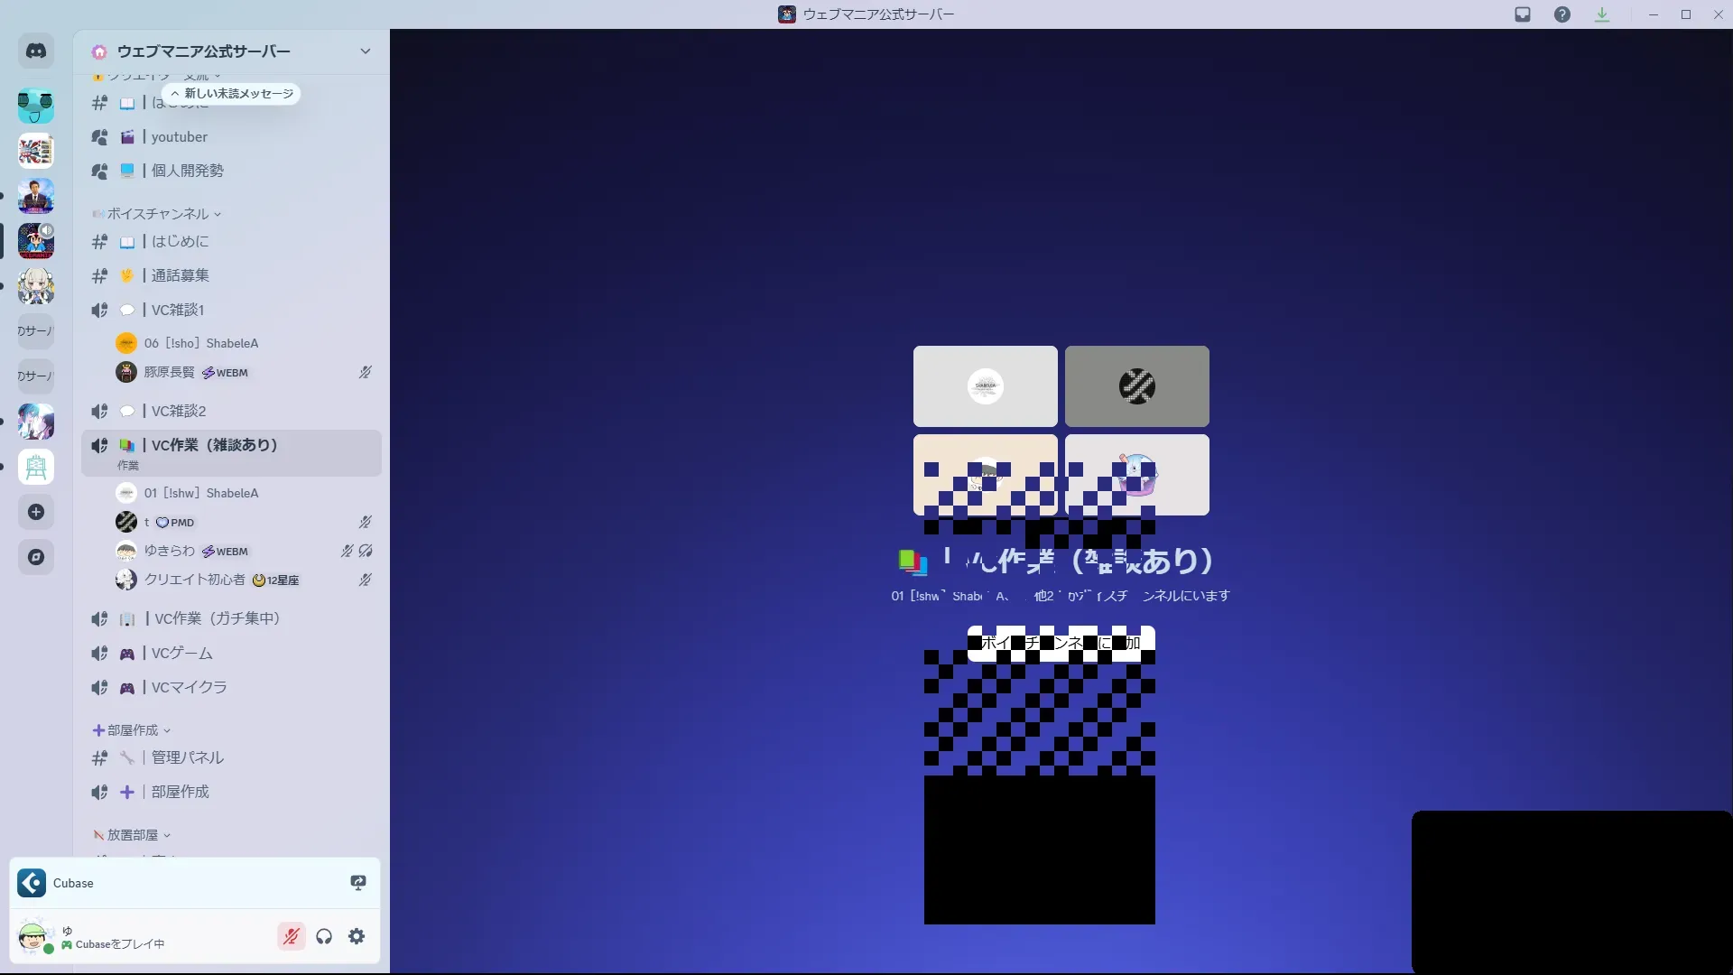Open user settings gear icon
1733x975 pixels.
357,936
